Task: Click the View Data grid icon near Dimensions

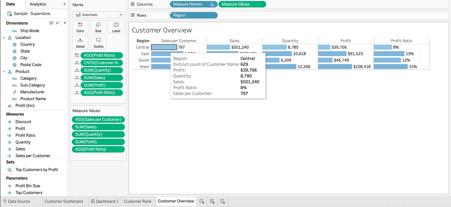Action: pyautogui.click(x=51, y=23)
